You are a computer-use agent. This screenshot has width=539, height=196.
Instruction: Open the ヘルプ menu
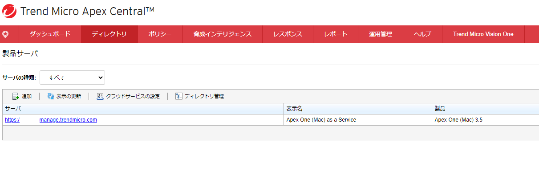click(x=422, y=34)
